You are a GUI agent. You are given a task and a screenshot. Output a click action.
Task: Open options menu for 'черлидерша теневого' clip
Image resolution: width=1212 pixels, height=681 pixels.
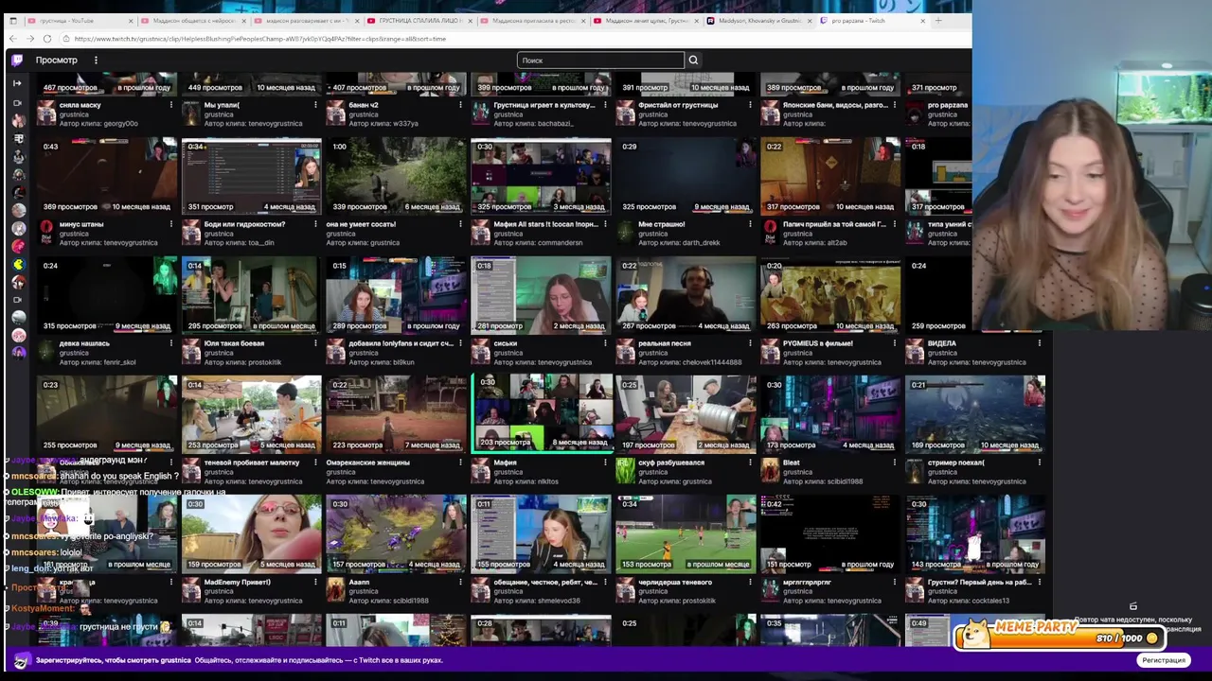click(x=750, y=582)
